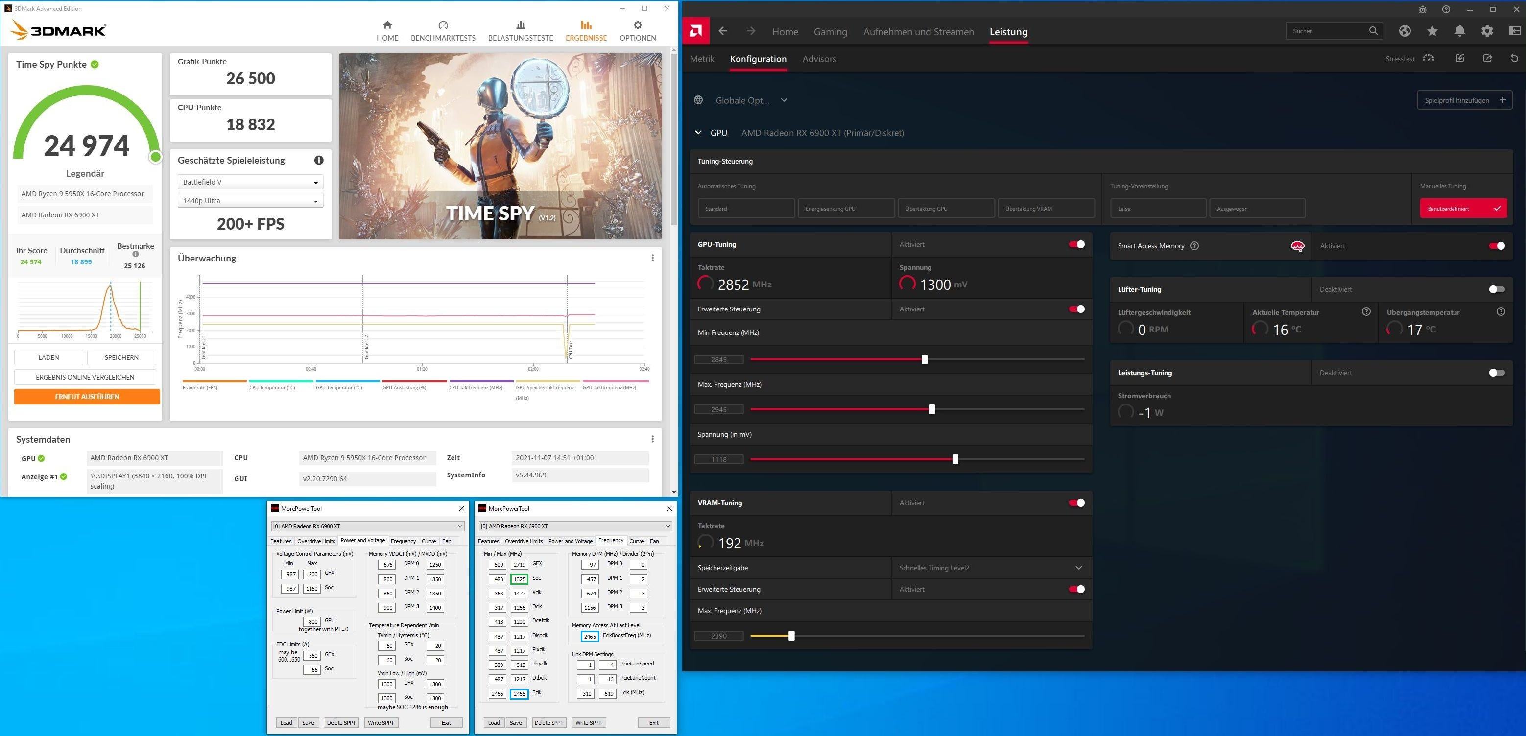Click Spannung (in mV) slider handle
Screen dimensions: 1526x736
point(955,459)
